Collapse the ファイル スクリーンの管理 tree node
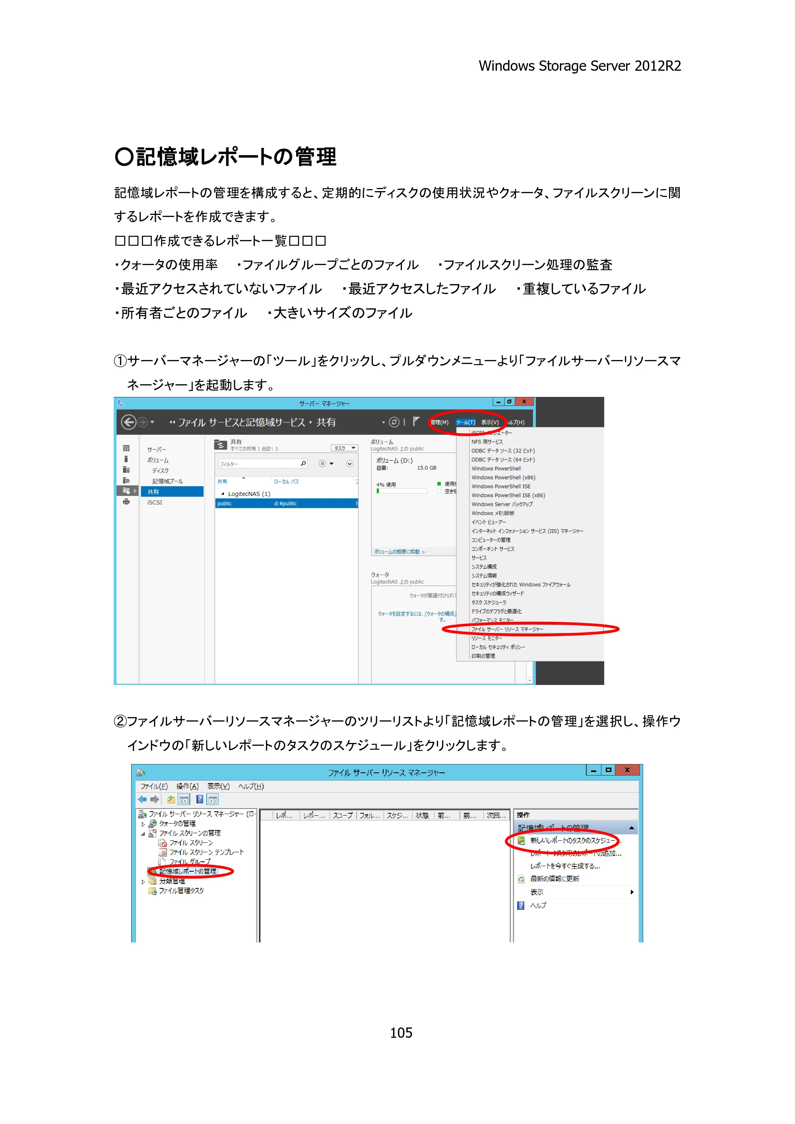 [143, 834]
